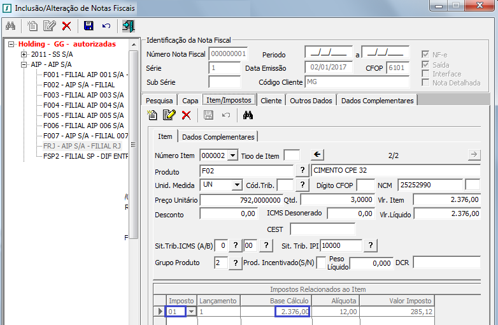
Task: Toggle the NF-e checkbox
Action: point(425,55)
